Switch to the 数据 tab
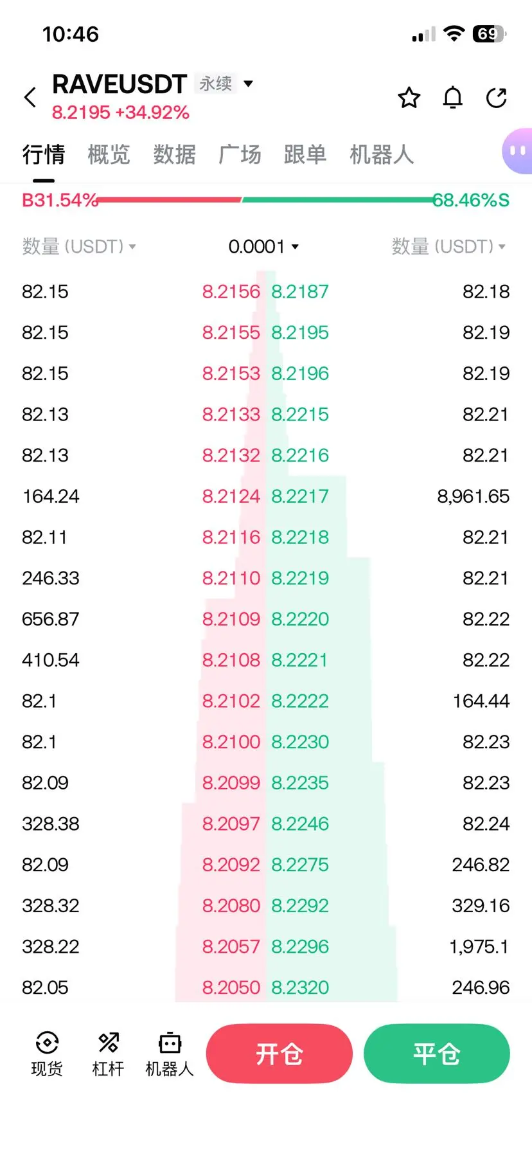 (x=175, y=155)
